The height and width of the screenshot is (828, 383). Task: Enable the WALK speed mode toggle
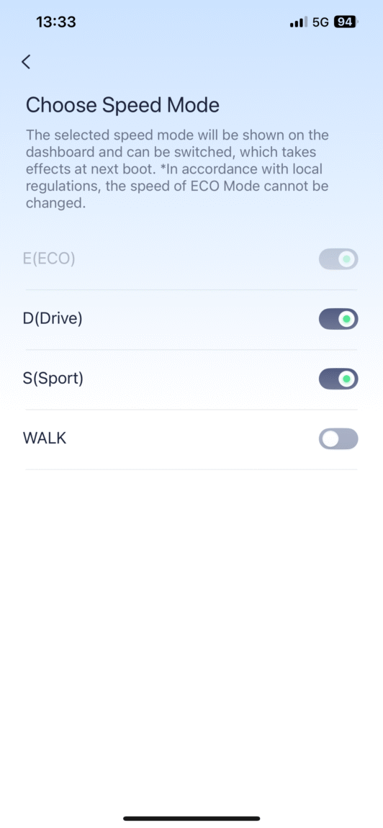tap(338, 438)
